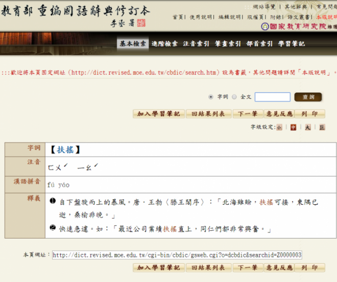Screen dimensions: 337x282
Task: Open the 基本檢索 tab
Action: [x=133, y=44]
